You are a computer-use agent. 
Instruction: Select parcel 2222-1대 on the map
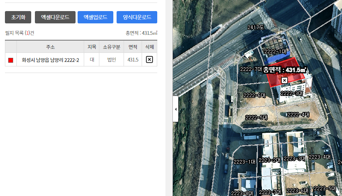[275, 51]
